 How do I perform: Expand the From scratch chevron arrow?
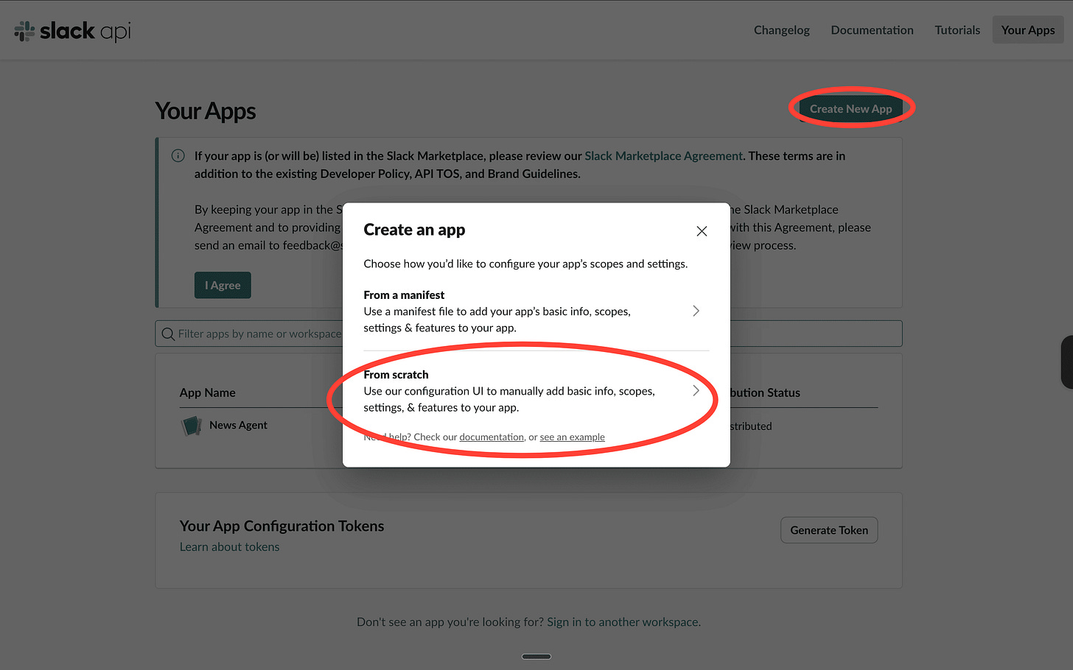point(696,390)
